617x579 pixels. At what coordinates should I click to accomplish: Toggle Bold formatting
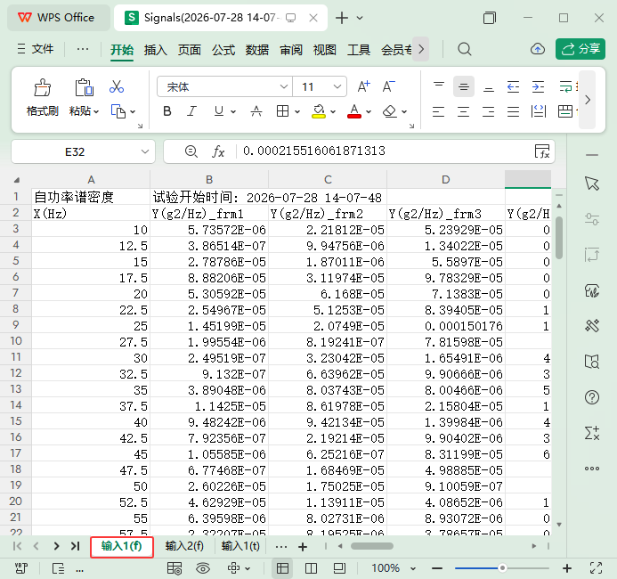(x=166, y=111)
